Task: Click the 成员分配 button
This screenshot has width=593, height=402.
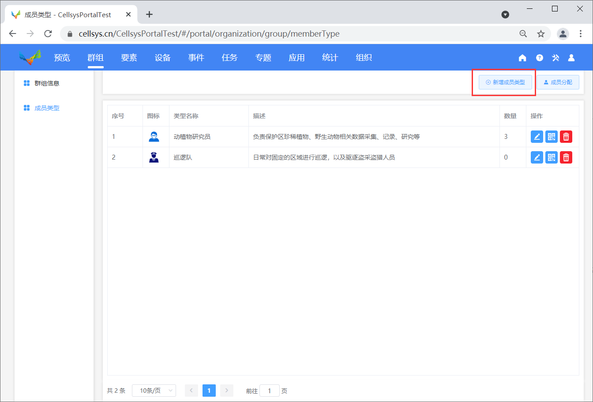Action: (x=558, y=82)
